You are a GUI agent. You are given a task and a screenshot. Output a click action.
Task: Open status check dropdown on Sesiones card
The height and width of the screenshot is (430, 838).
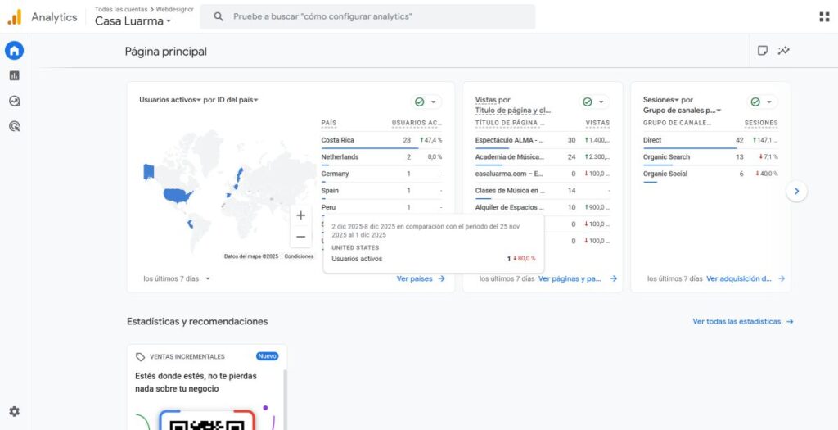tap(762, 102)
